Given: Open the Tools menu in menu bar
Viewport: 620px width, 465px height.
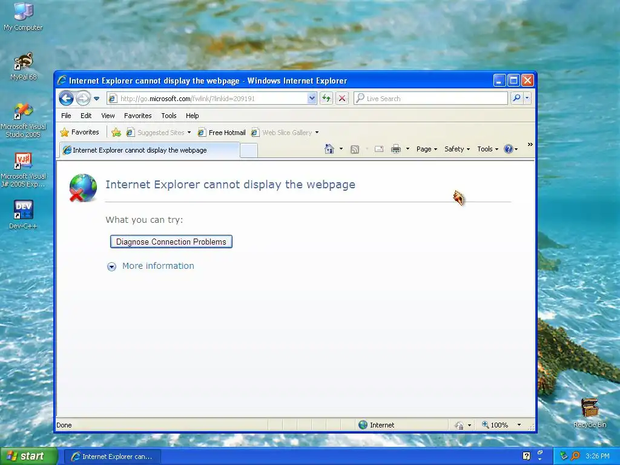Looking at the screenshot, I should click(x=168, y=116).
